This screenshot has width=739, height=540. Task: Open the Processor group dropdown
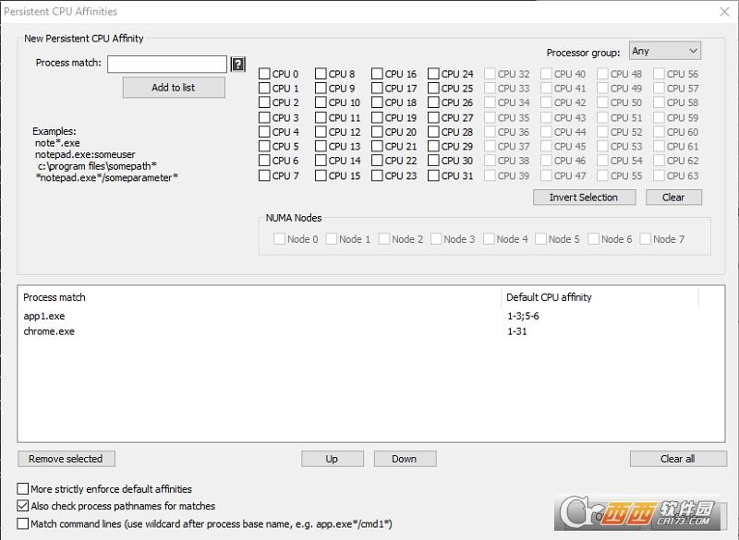tap(665, 51)
